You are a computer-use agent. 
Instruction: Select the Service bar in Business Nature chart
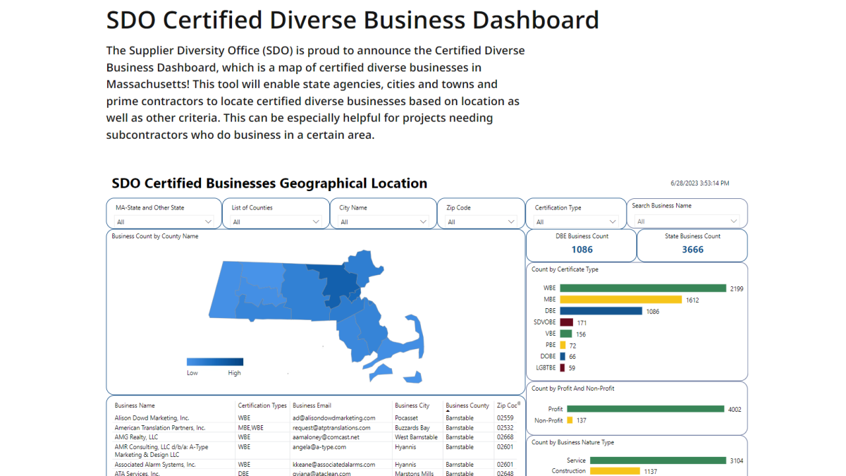click(658, 460)
